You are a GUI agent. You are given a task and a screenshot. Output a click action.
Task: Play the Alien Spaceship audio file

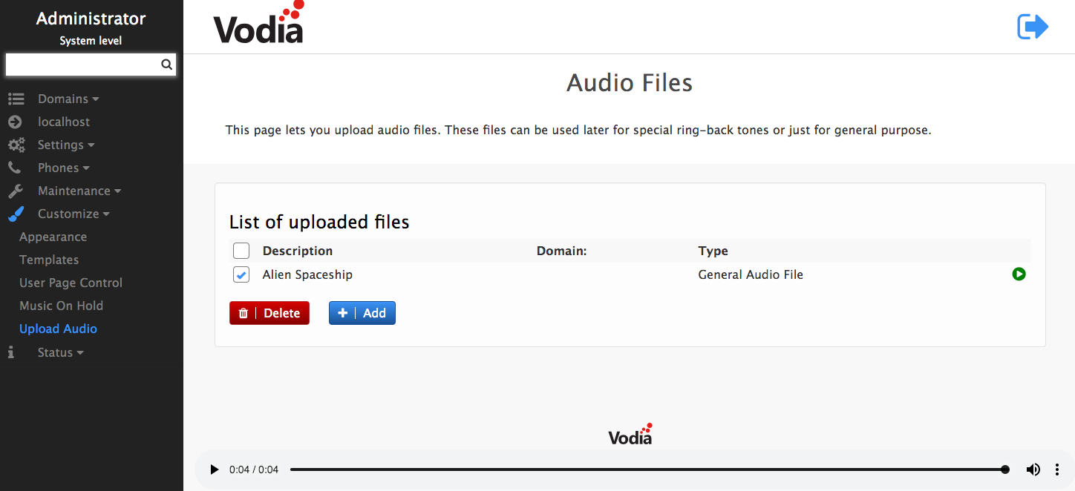pyautogui.click(x=1019, y=274)
